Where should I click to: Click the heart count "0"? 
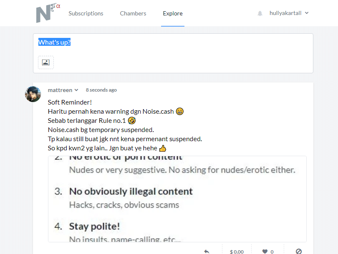(272, 252)
